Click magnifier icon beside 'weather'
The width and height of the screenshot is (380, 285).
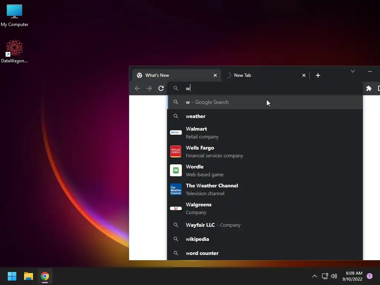coord(176,116)
